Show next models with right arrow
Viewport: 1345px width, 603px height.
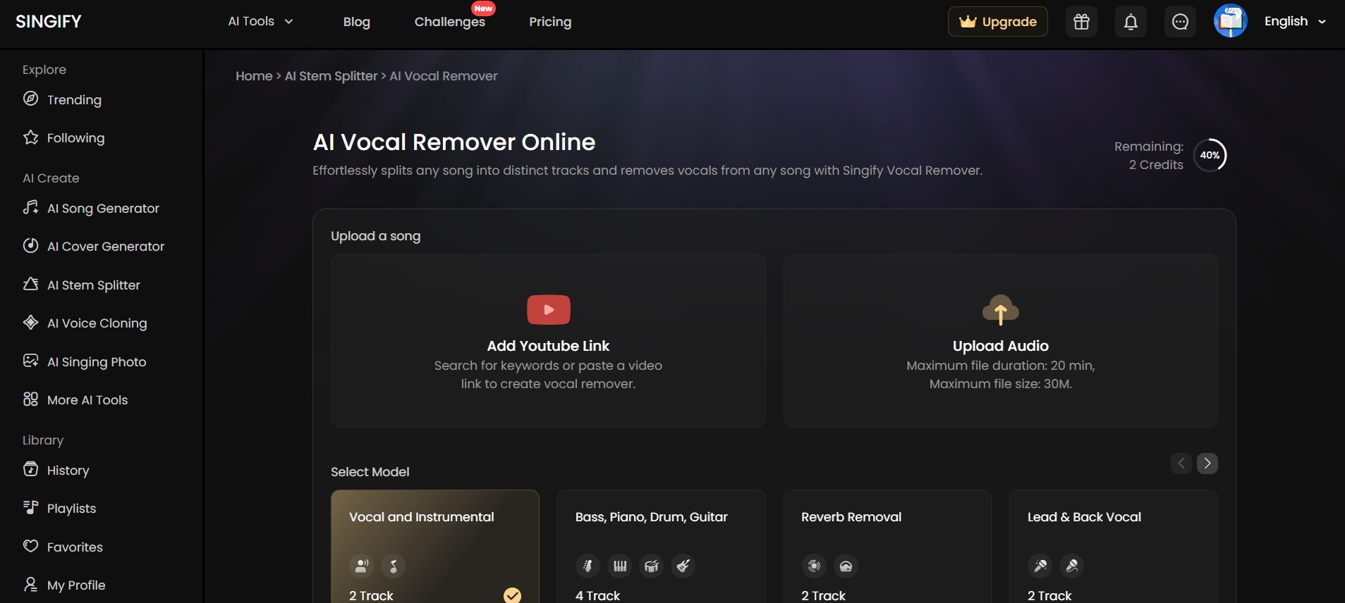[x=1207, y=463]
